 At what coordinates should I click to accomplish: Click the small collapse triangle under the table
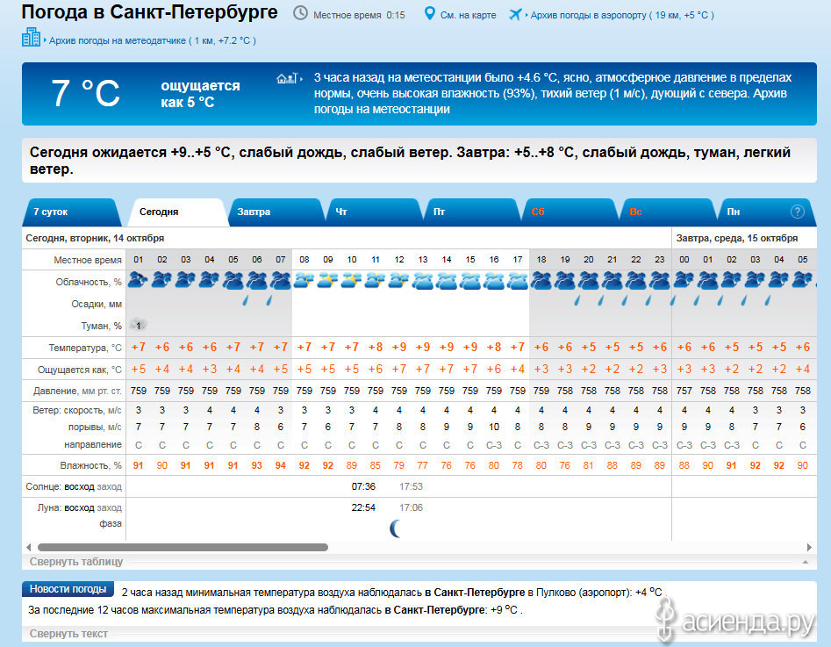point(805,562)
